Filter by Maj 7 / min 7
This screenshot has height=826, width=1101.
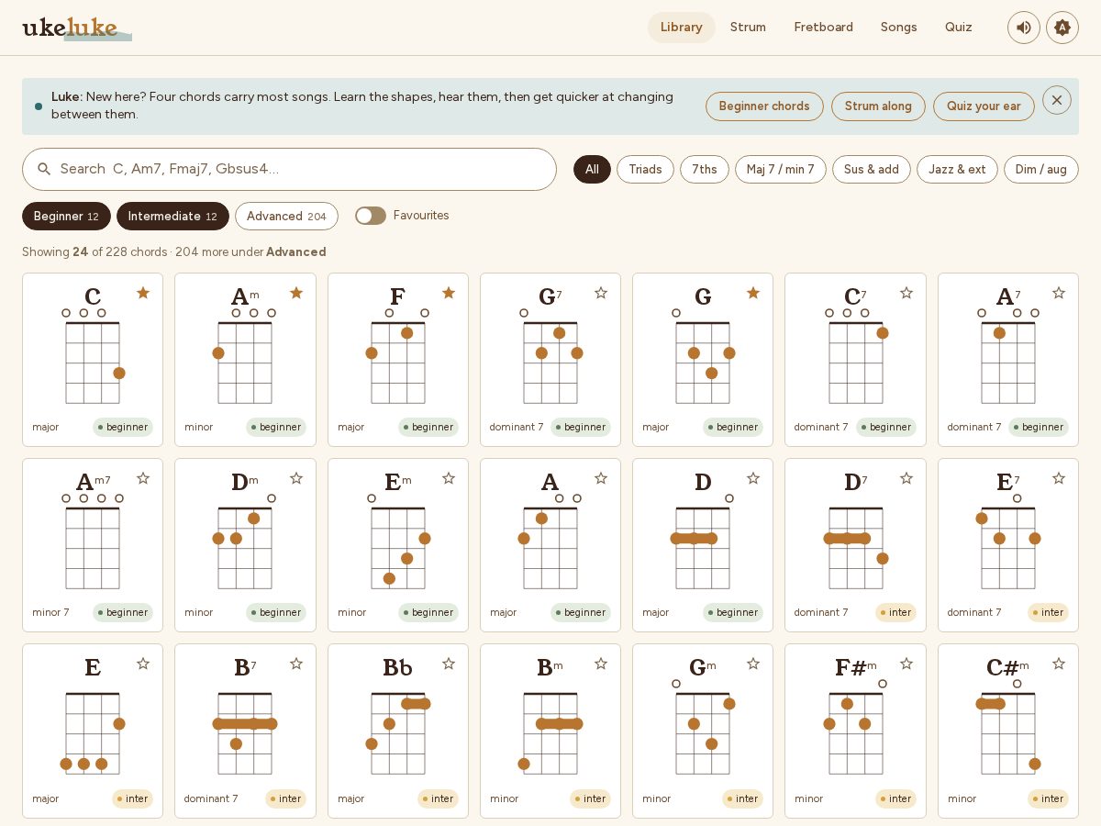(781, 170)
